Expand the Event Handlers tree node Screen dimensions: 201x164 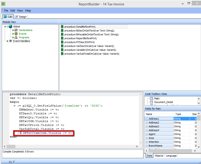click(x=7, y=41)
